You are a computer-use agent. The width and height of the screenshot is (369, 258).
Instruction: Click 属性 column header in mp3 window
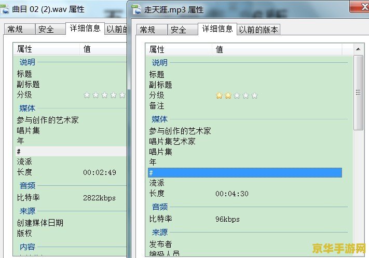click(x=179, y=49)
